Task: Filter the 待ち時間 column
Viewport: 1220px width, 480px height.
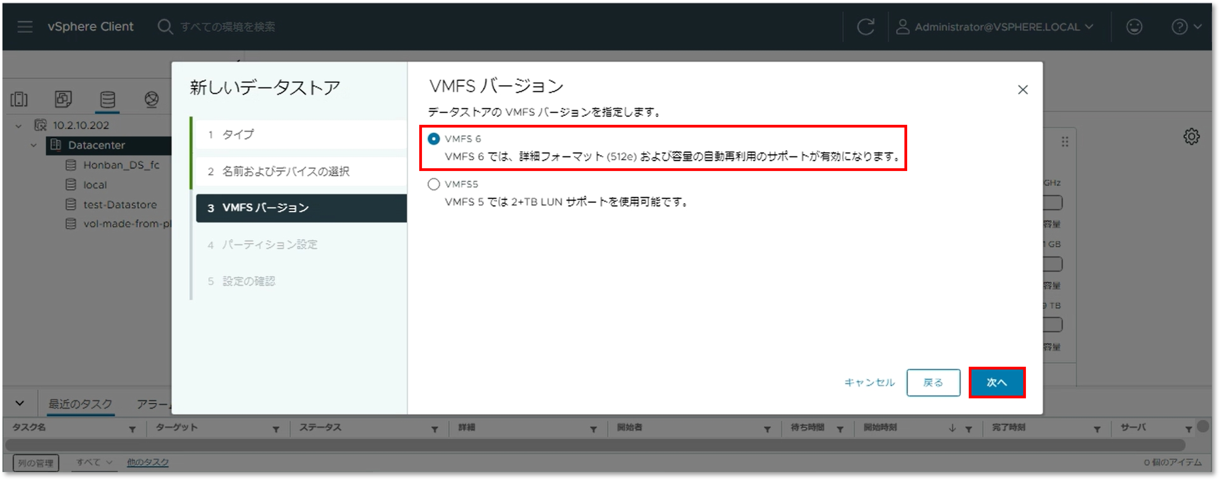Action: (x=840, y=429)
